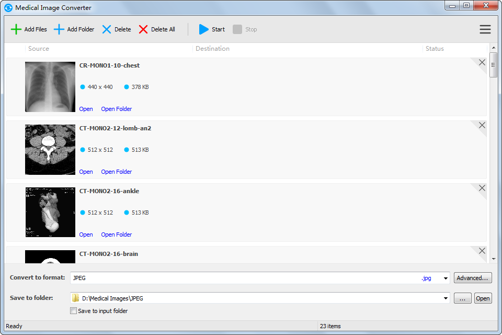
Task: Enable Save to input folder checkbox
Action: tap(73, 311)
